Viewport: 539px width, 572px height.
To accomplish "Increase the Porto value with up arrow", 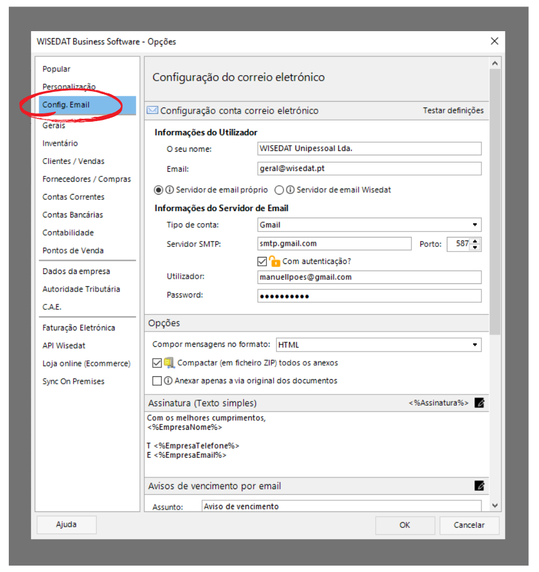I will coord(475,241).
